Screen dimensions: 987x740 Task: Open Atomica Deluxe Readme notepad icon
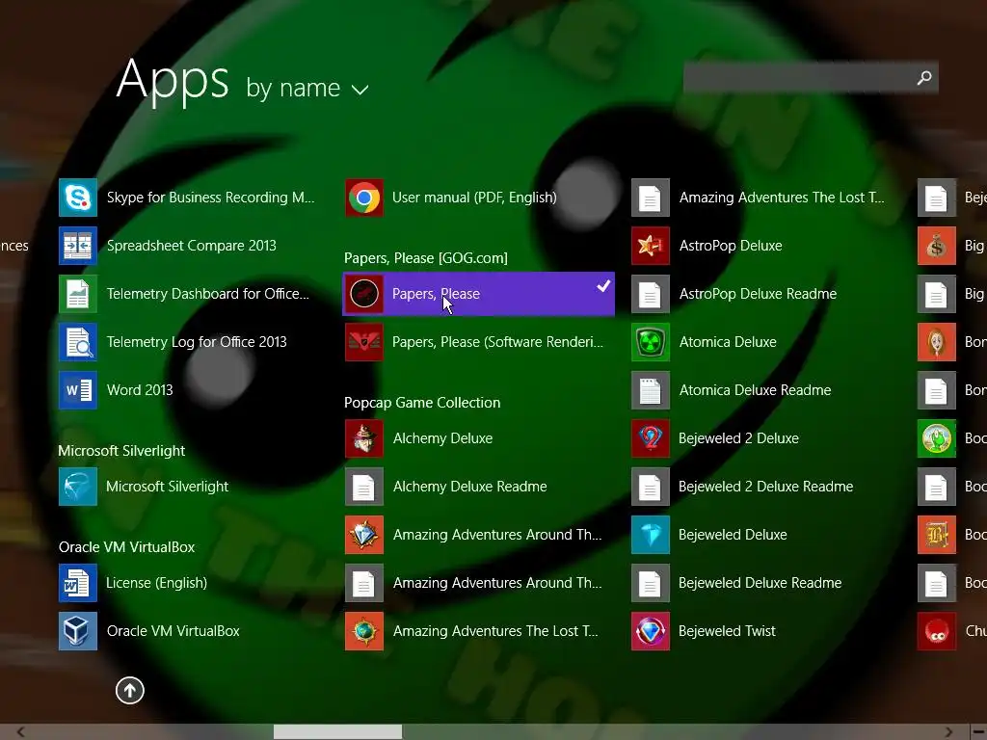point(651,390)
